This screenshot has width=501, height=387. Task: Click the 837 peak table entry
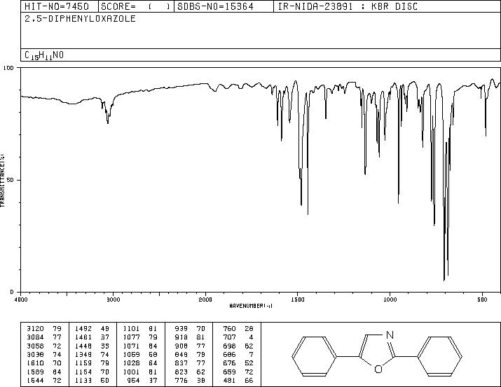click(190, 363)
